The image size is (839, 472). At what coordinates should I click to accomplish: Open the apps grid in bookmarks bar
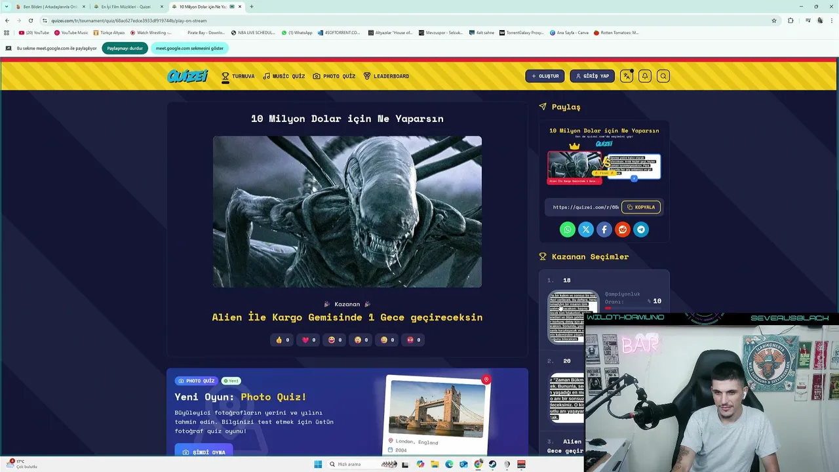(7, 33)
